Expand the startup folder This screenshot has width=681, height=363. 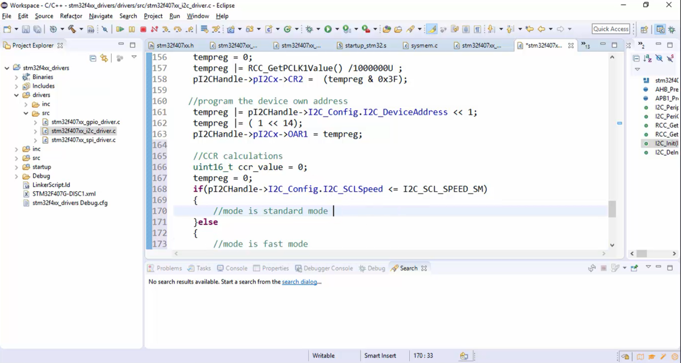pyautogui.click(x=16, y=167)
